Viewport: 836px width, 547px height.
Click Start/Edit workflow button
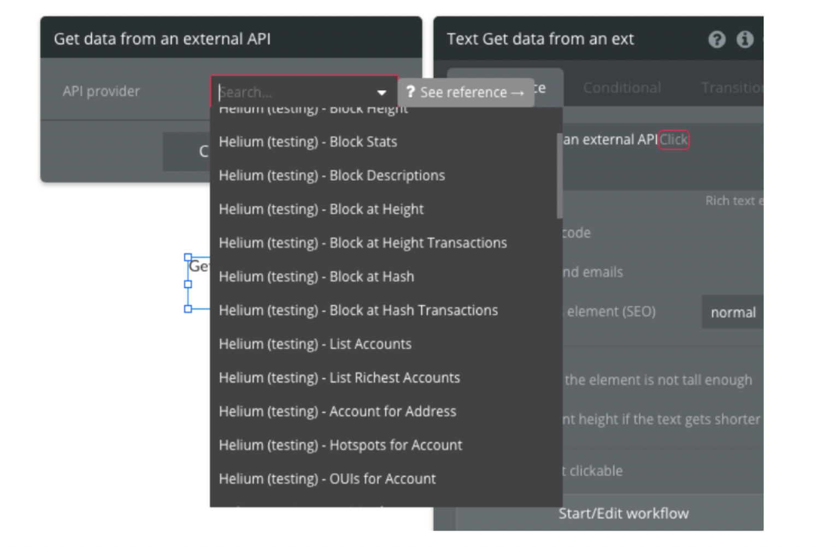pos(623,514)
